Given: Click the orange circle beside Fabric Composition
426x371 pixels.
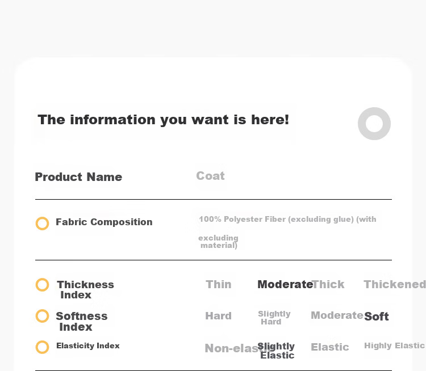Looking at the screenshot, I should tap(43, 224).
